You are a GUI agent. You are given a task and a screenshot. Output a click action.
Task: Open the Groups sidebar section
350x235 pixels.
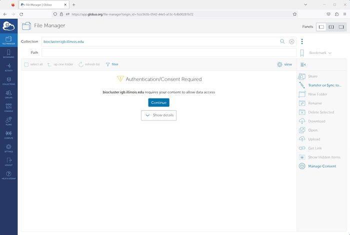(8, 94)
